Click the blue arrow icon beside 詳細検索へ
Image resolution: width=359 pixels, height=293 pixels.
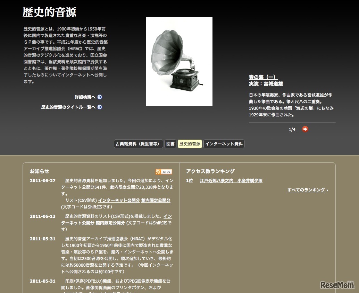pos(100,97)
